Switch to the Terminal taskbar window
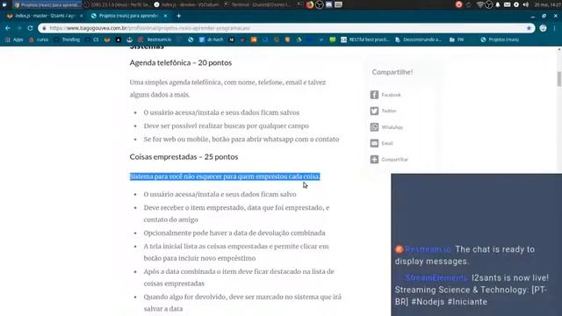 pyautogui.click(x=257, y=4)
